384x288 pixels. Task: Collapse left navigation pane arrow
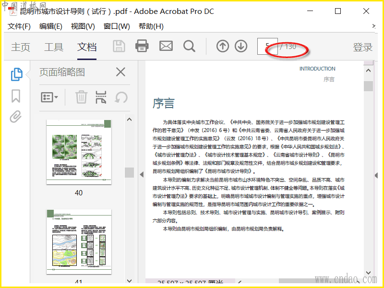pyautogui.click(x=142, y=175)
